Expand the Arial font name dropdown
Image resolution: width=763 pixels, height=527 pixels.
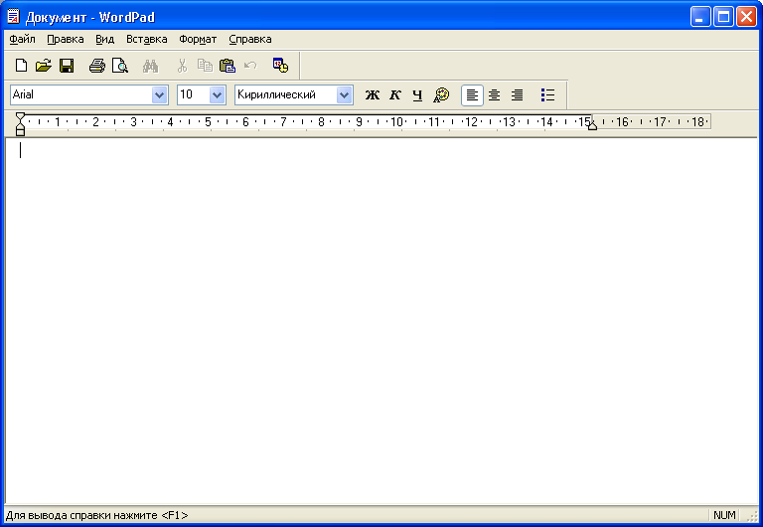(x=159, y=95)
